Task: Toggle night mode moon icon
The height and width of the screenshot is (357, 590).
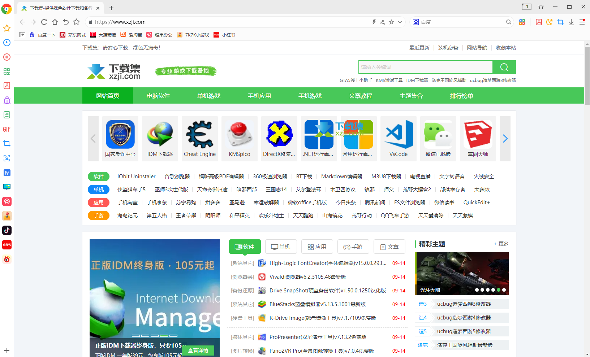Action: coord(550,22)
